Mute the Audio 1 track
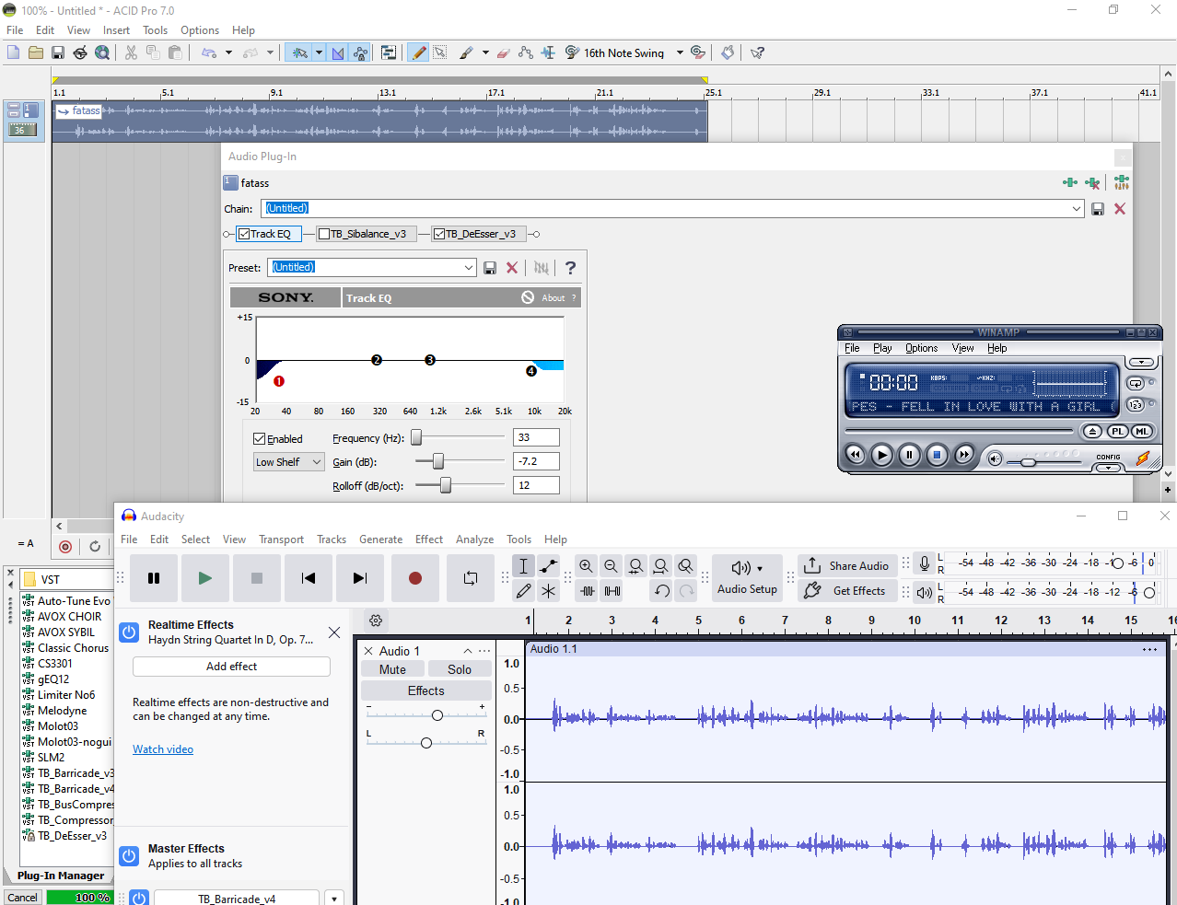1177x905 pixels. click(x=392, y=669)
